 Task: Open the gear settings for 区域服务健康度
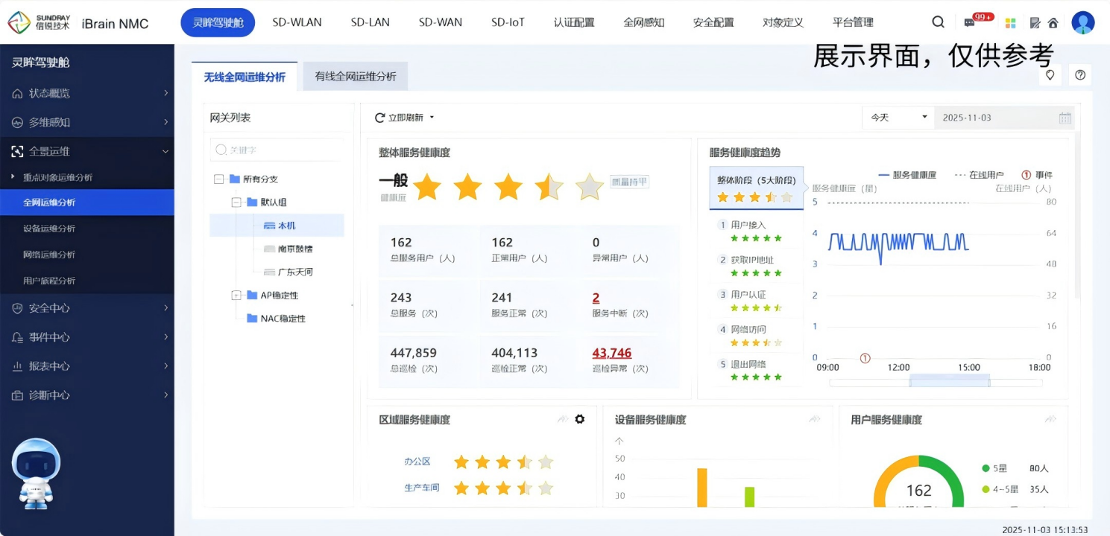[x=580, y=419]
